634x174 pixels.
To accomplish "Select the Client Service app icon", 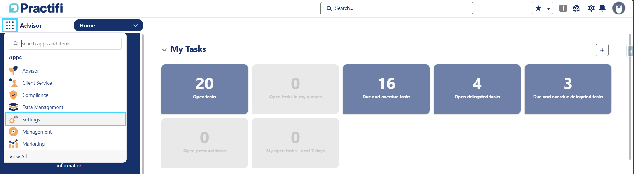I will [13, 83].
